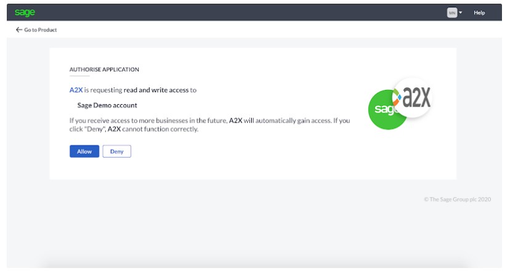Viewport: 510px width, 276px height.
Task: Click the bold A2X in 'cannot function correctly'
Action: click(x=114, y=129)
